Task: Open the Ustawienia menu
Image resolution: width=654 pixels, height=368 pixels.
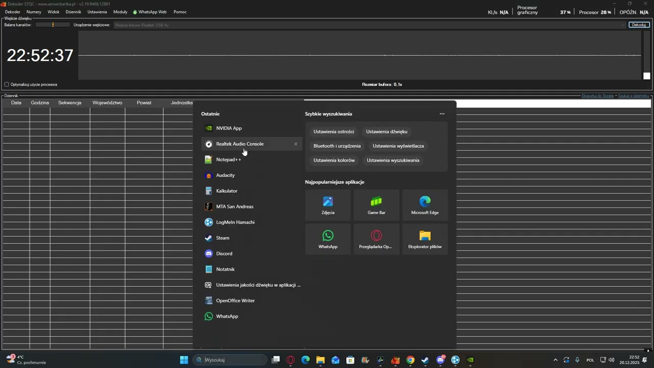Action: pos(97,12)
